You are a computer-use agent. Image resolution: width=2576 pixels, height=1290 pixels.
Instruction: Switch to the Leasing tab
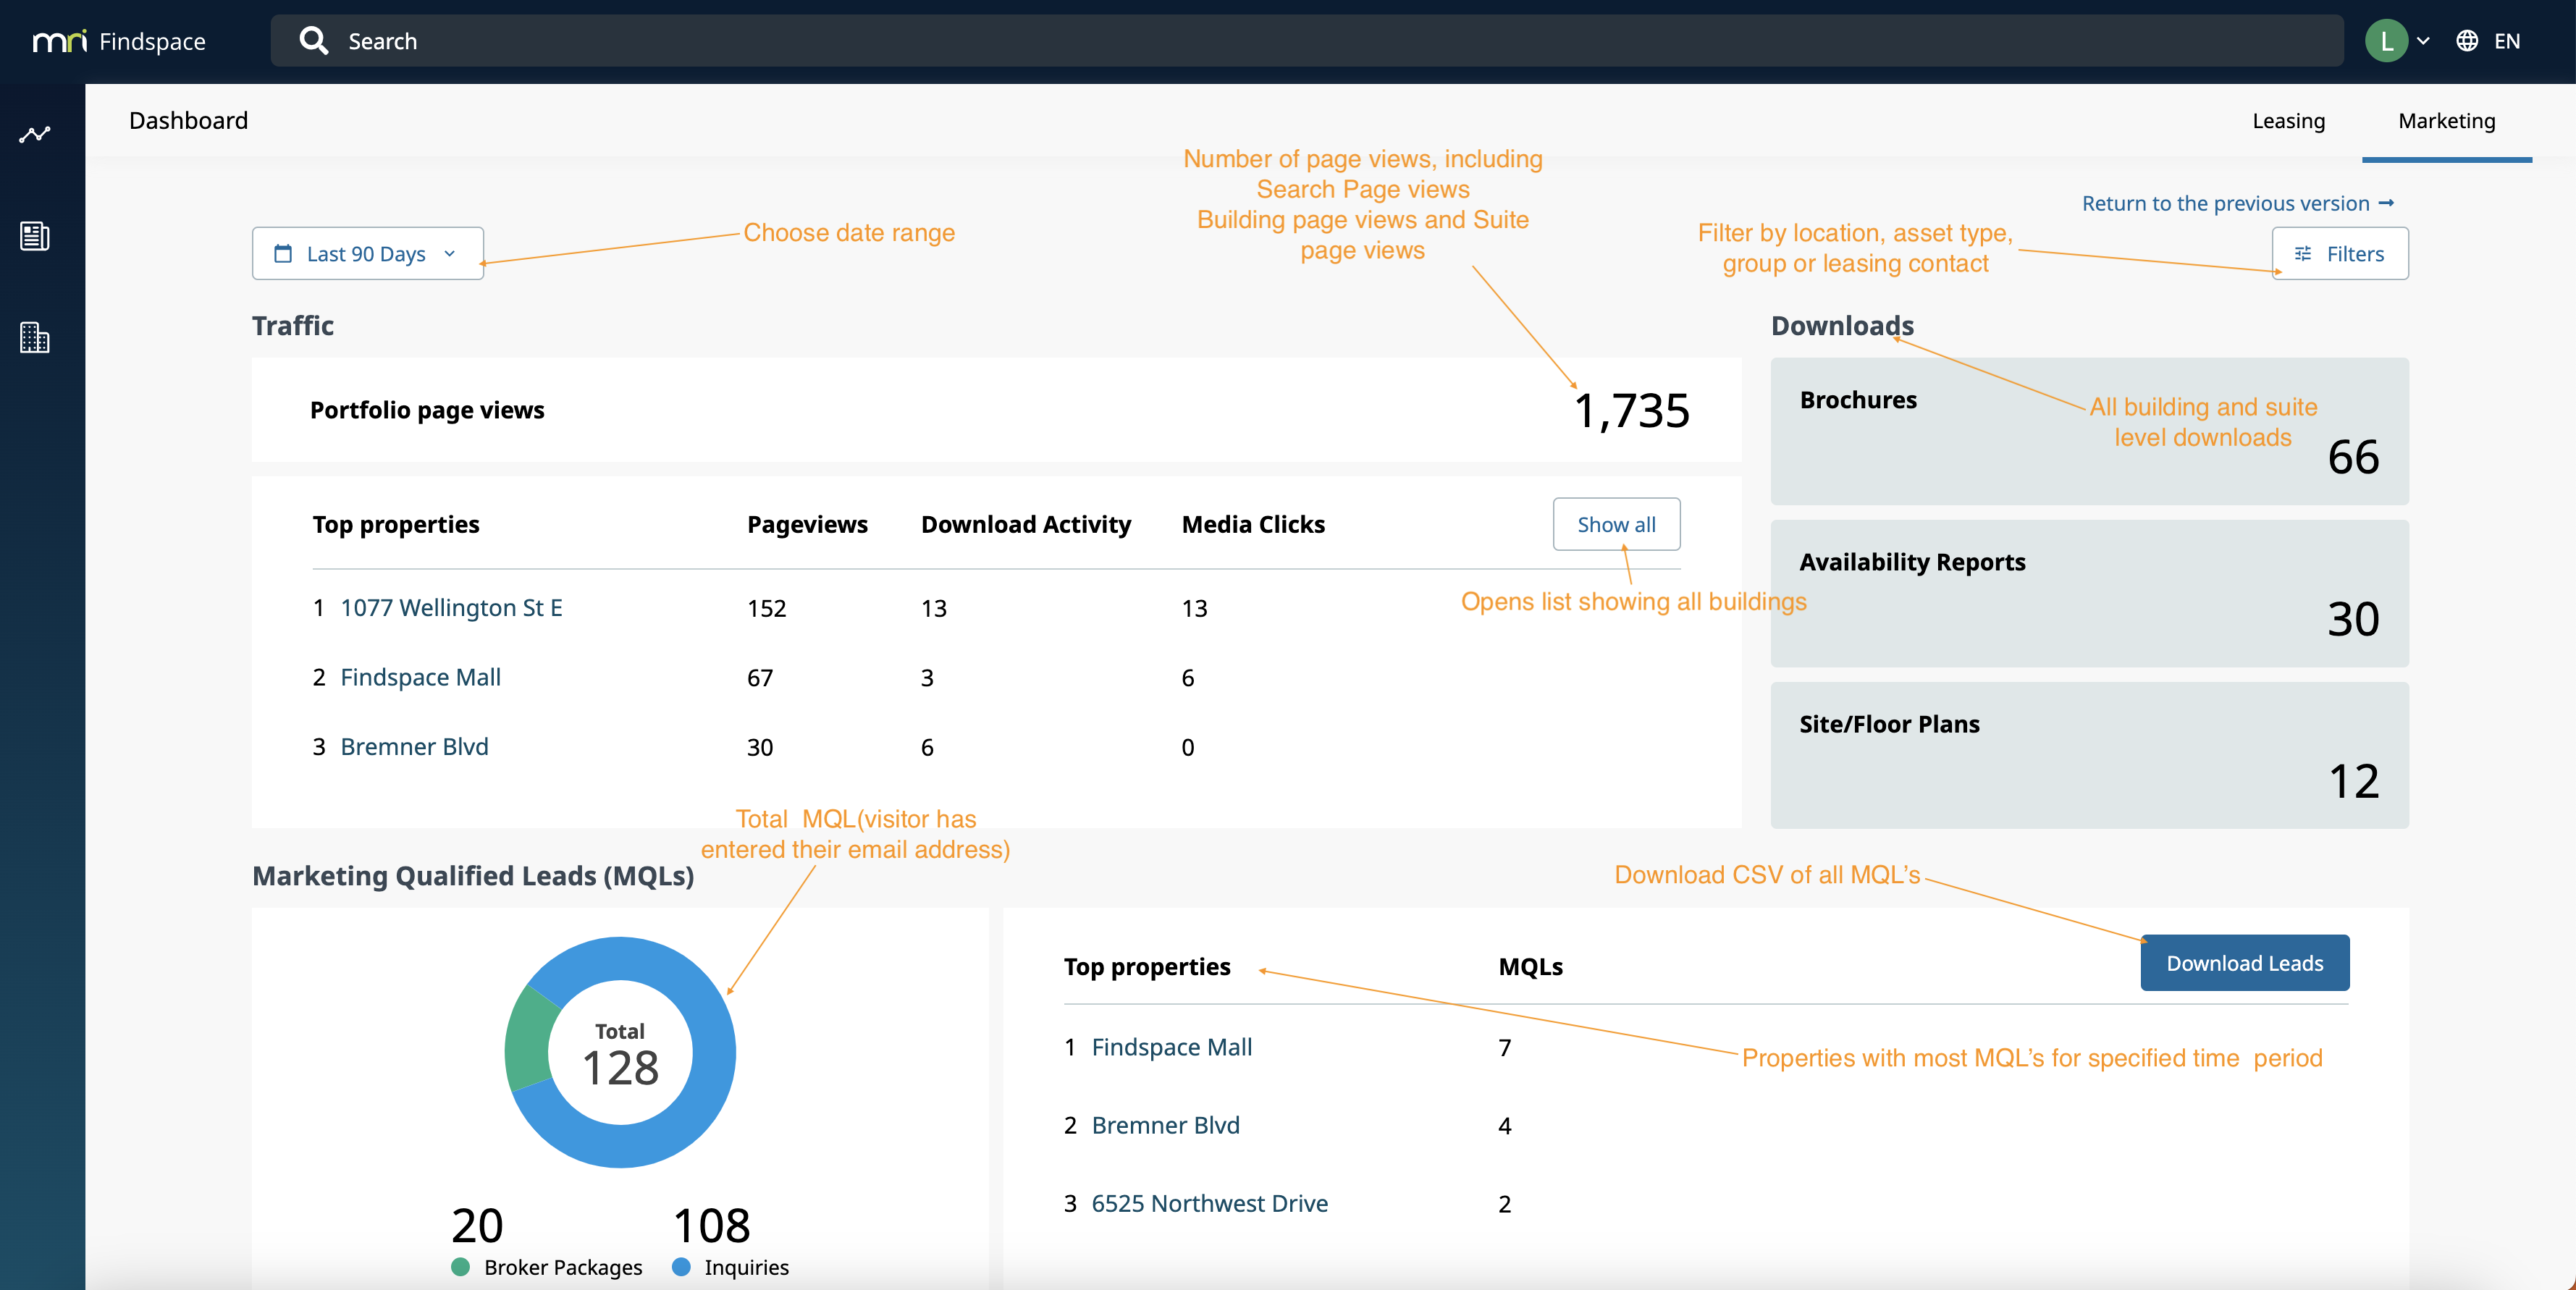tap(2288, 121)
